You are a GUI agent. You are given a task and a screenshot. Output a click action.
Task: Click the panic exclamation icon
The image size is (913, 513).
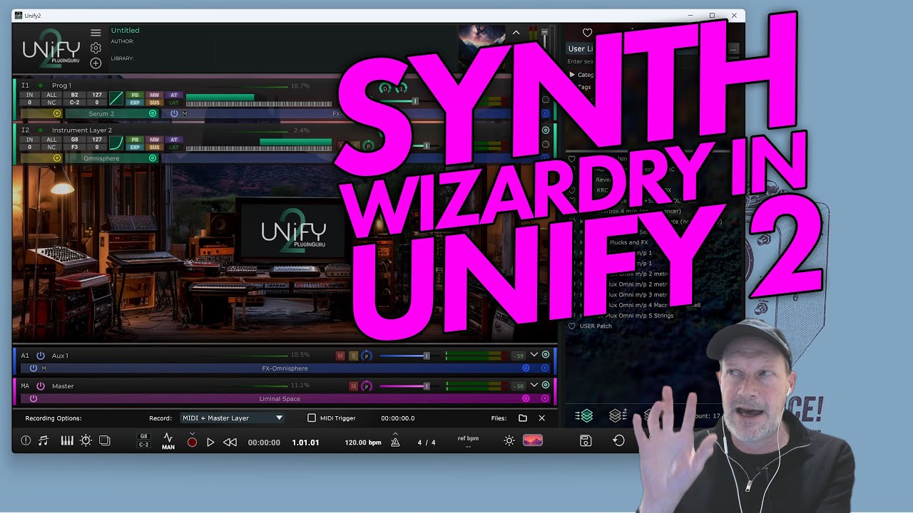pyautogui.click(x=26, y=441)
